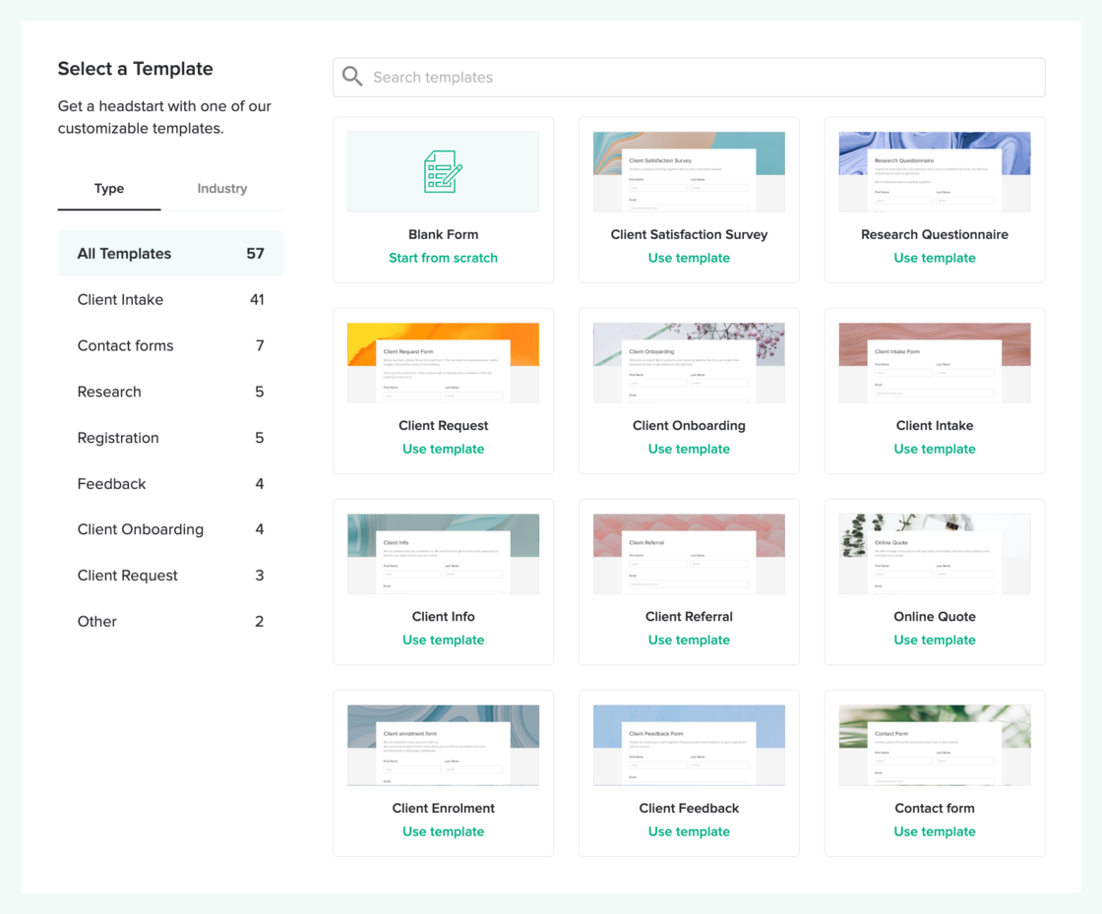Click the Online Quote template thumbnail
The height and width of the screenshot is (914, 1102).
coord(934,554)
